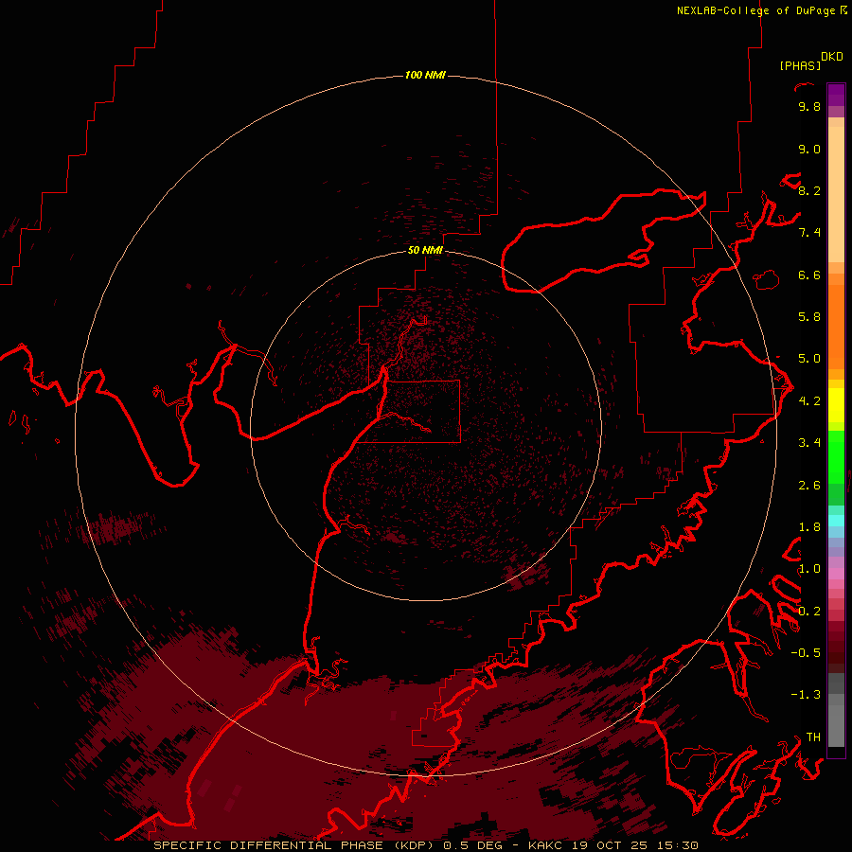Screen dimensions: 852x852
Task: Click the cyan segment of the color bar
Action: [x=836, y=521]
